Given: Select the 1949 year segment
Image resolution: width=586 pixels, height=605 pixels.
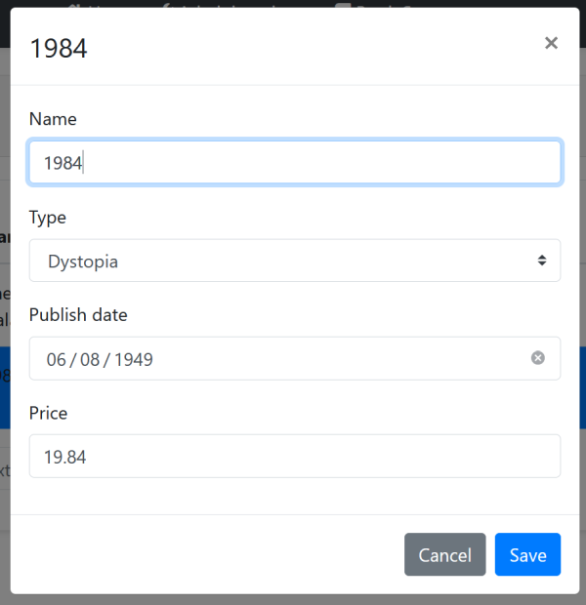Looking at the screenshot, I should (x=134, y=359).
